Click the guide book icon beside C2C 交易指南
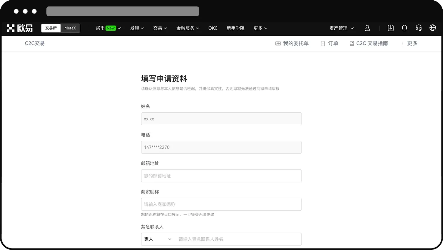The width and height of the screenshot is (443, 250). (x=352, y=44)
